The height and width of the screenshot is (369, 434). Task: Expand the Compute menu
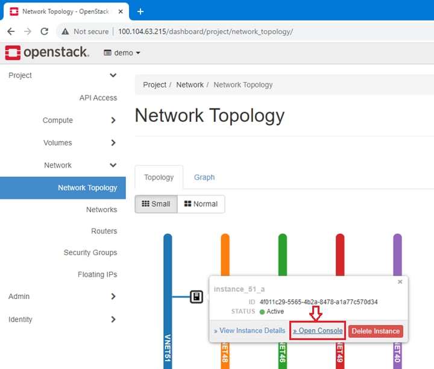[x=80, y=121]
